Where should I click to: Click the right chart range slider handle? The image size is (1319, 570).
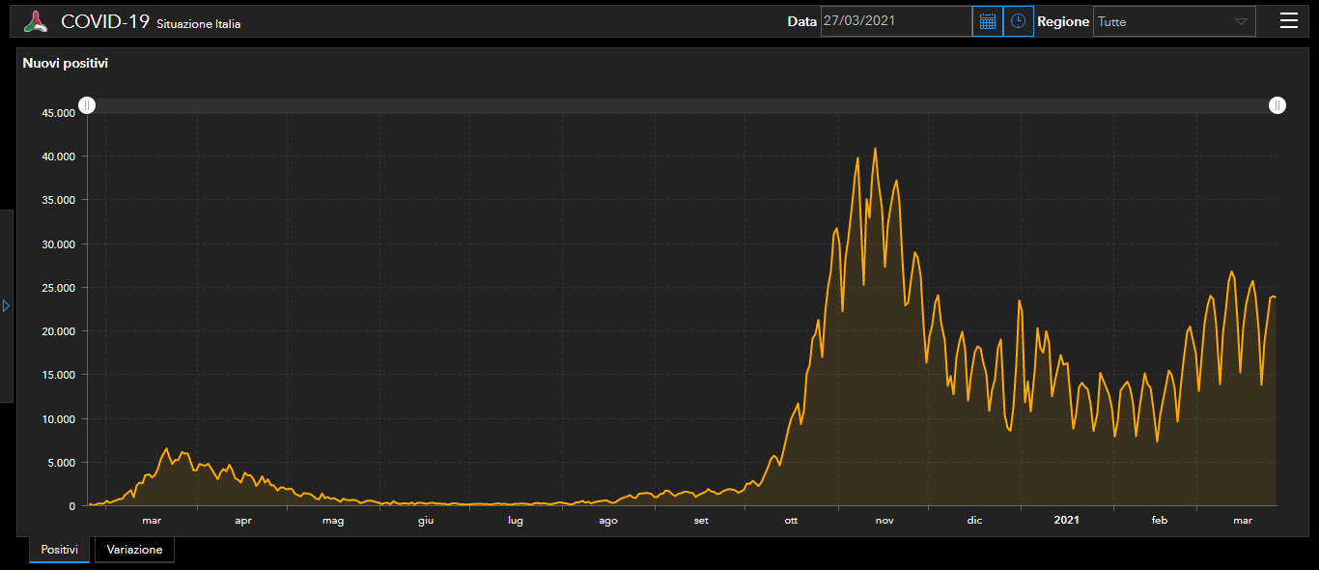click(1277, 105)
